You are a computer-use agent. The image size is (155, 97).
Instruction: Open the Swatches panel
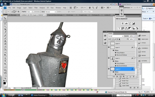pos(143,39)
